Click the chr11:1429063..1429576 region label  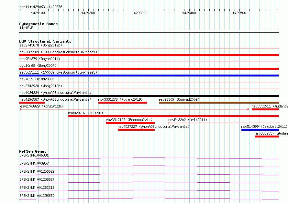click(41, 7)
